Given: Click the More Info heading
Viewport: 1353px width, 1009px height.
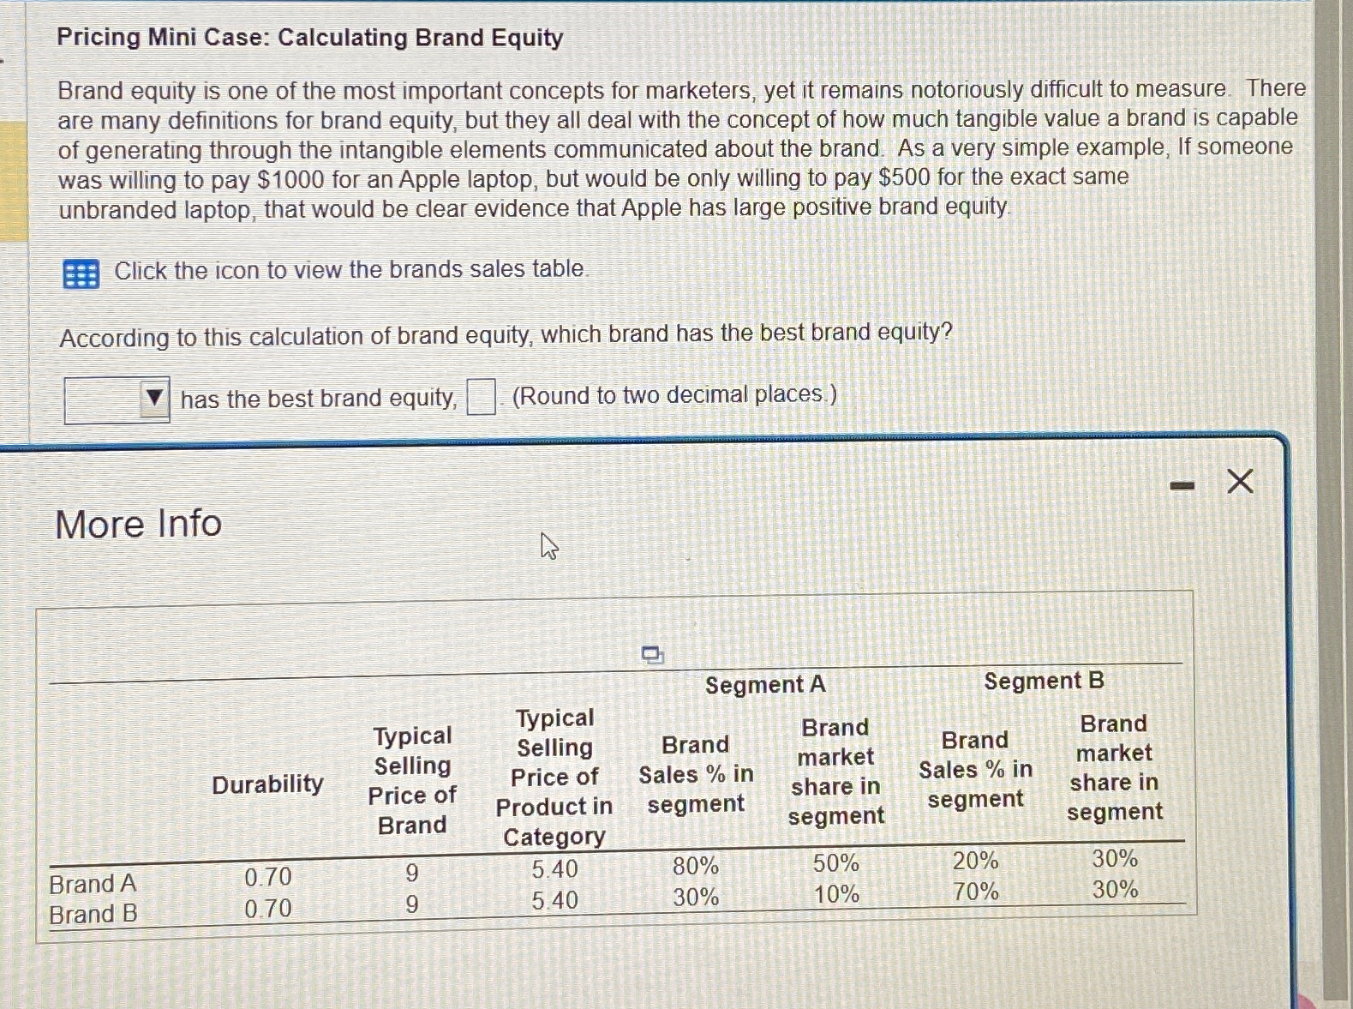Looking at the screenshot, I should pos(137,523).
